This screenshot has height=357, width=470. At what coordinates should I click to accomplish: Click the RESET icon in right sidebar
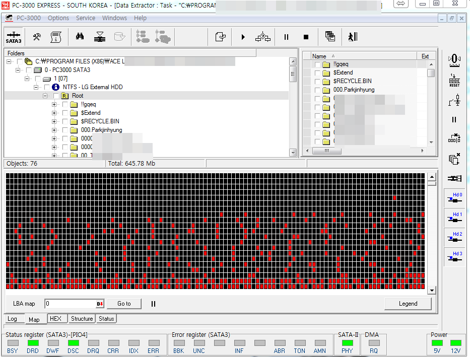(454, 80)
